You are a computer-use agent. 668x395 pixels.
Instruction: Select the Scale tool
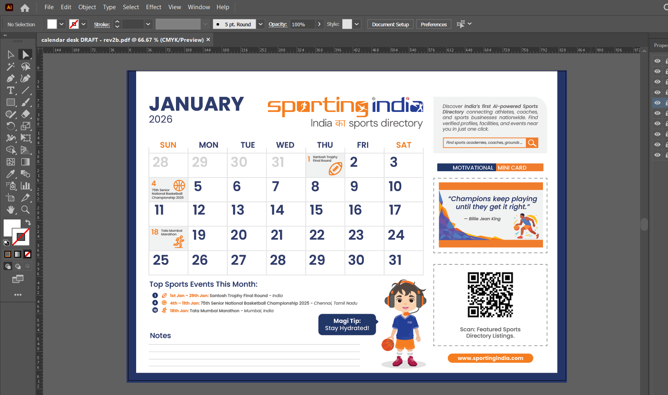25,126
